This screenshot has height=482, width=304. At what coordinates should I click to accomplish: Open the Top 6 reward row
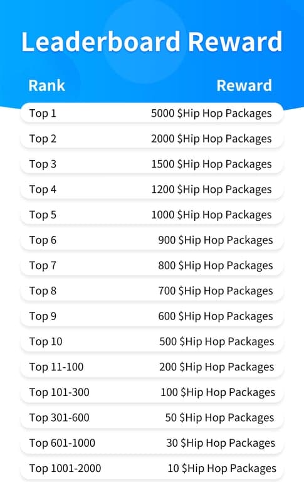tap(152, 240)
